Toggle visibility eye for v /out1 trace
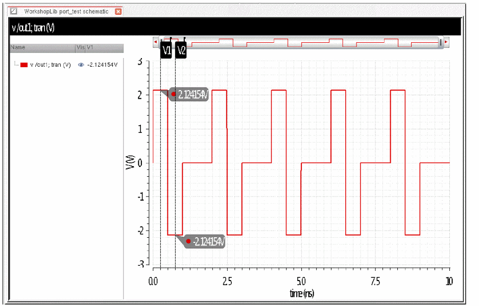The width and height of the screenshot is (479, 306). tap(81, 65)
